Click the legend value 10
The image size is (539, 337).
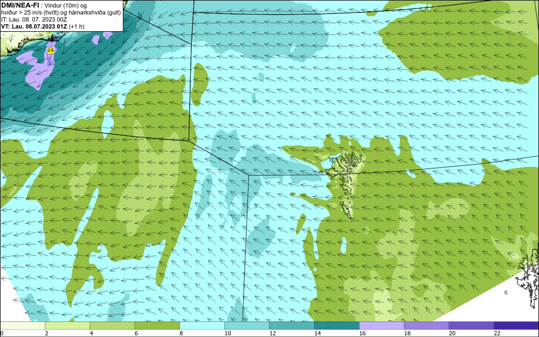click(x=227, y=334)
